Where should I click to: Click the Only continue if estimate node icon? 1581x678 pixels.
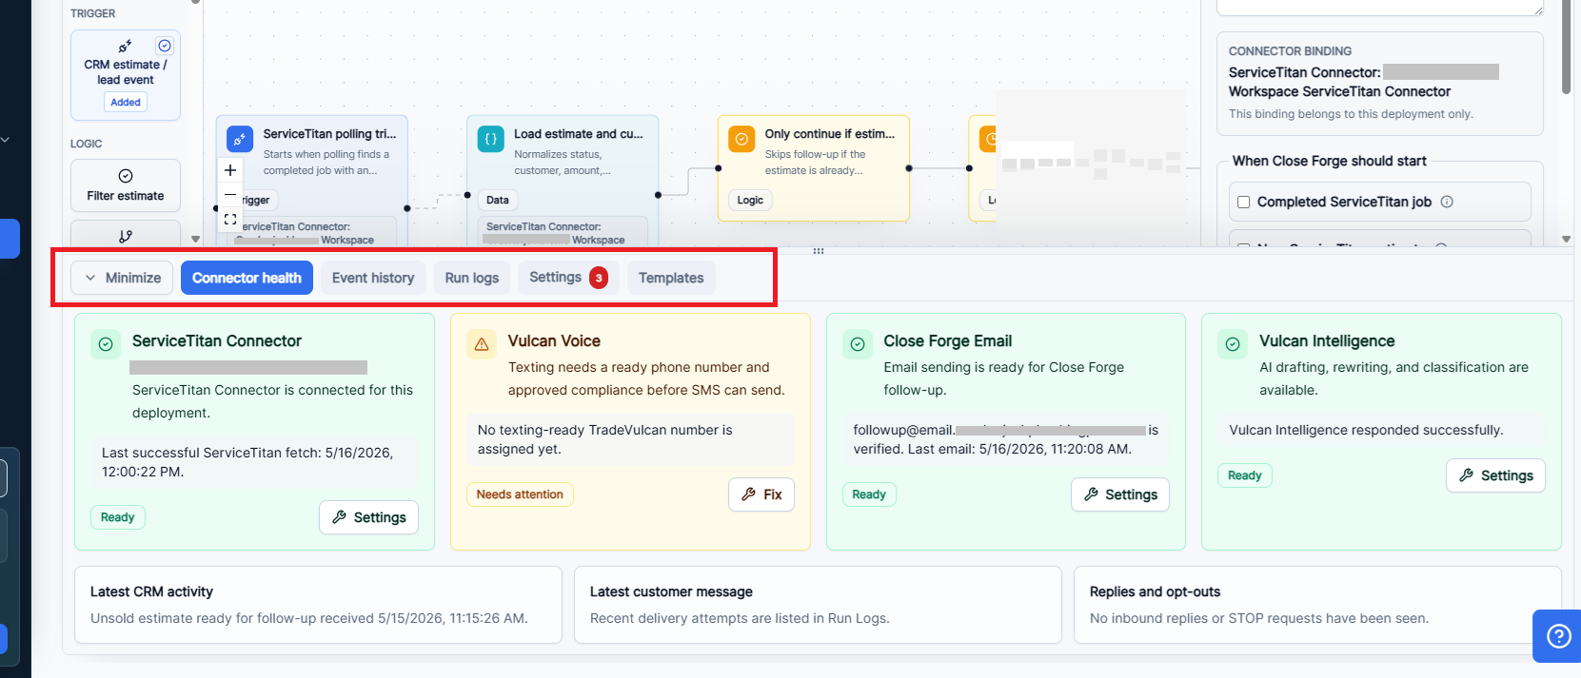click(741, 139)
